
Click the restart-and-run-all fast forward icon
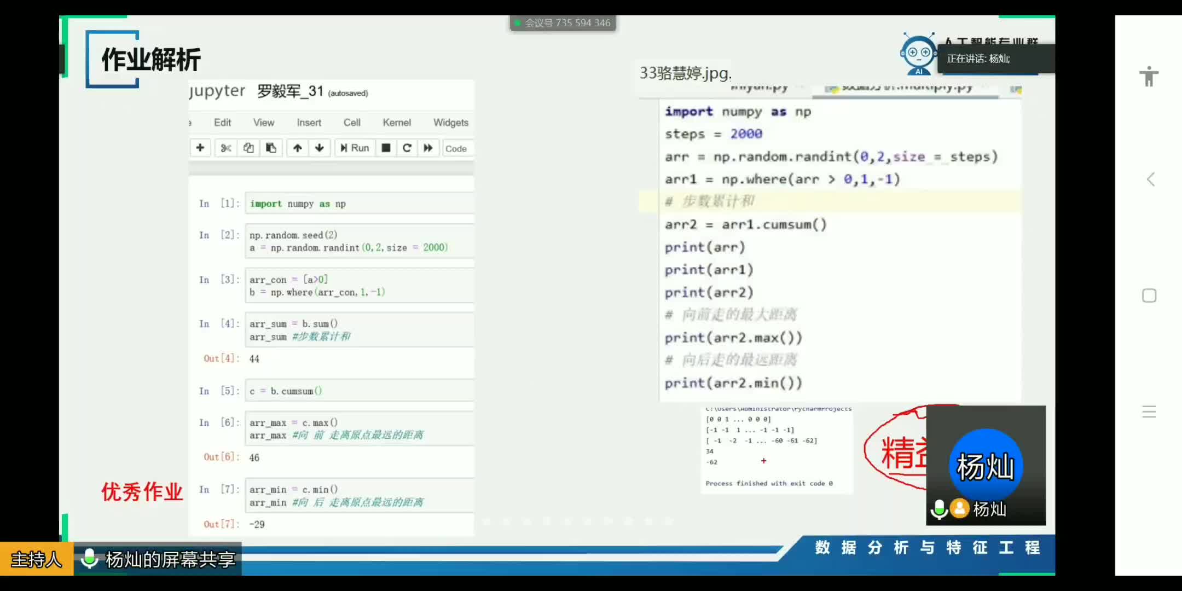pos(428,148)
